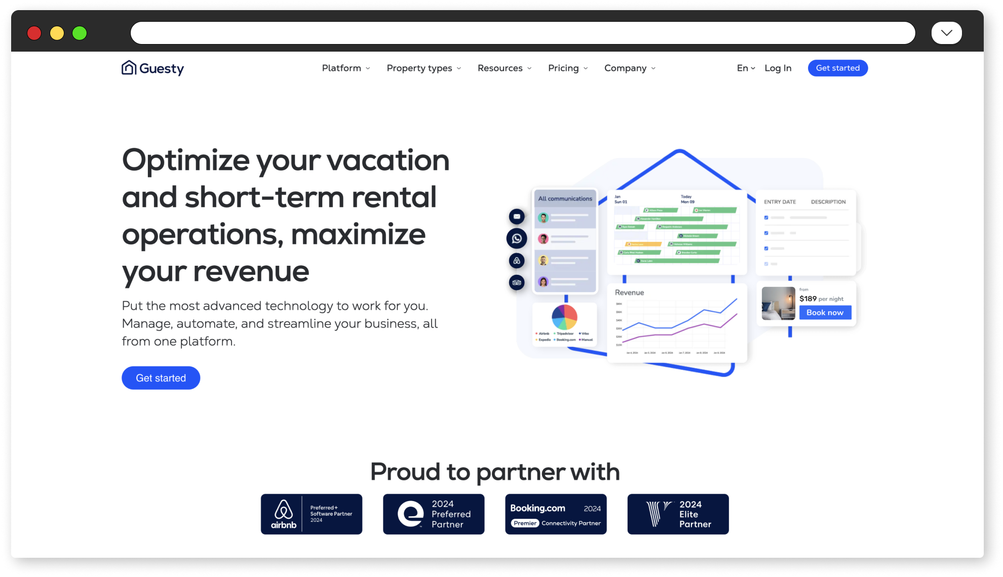Click the Expedia 2024 Preferred Partner badge
The width and height of the screenshot is (1003, 577).
(x=433, y=513)
